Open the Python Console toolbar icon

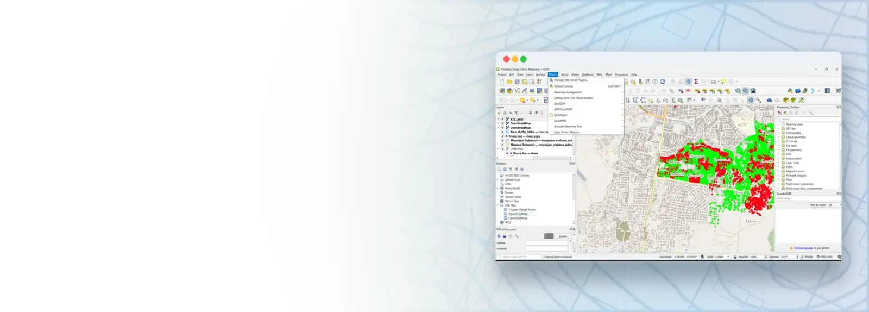click(x=790, y=91)
